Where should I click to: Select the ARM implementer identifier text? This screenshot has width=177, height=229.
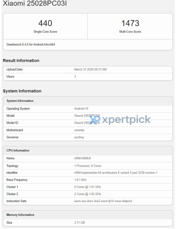(x=116, y=173)
